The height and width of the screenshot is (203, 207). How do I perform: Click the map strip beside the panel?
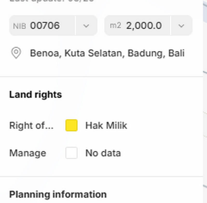point(205,103)
